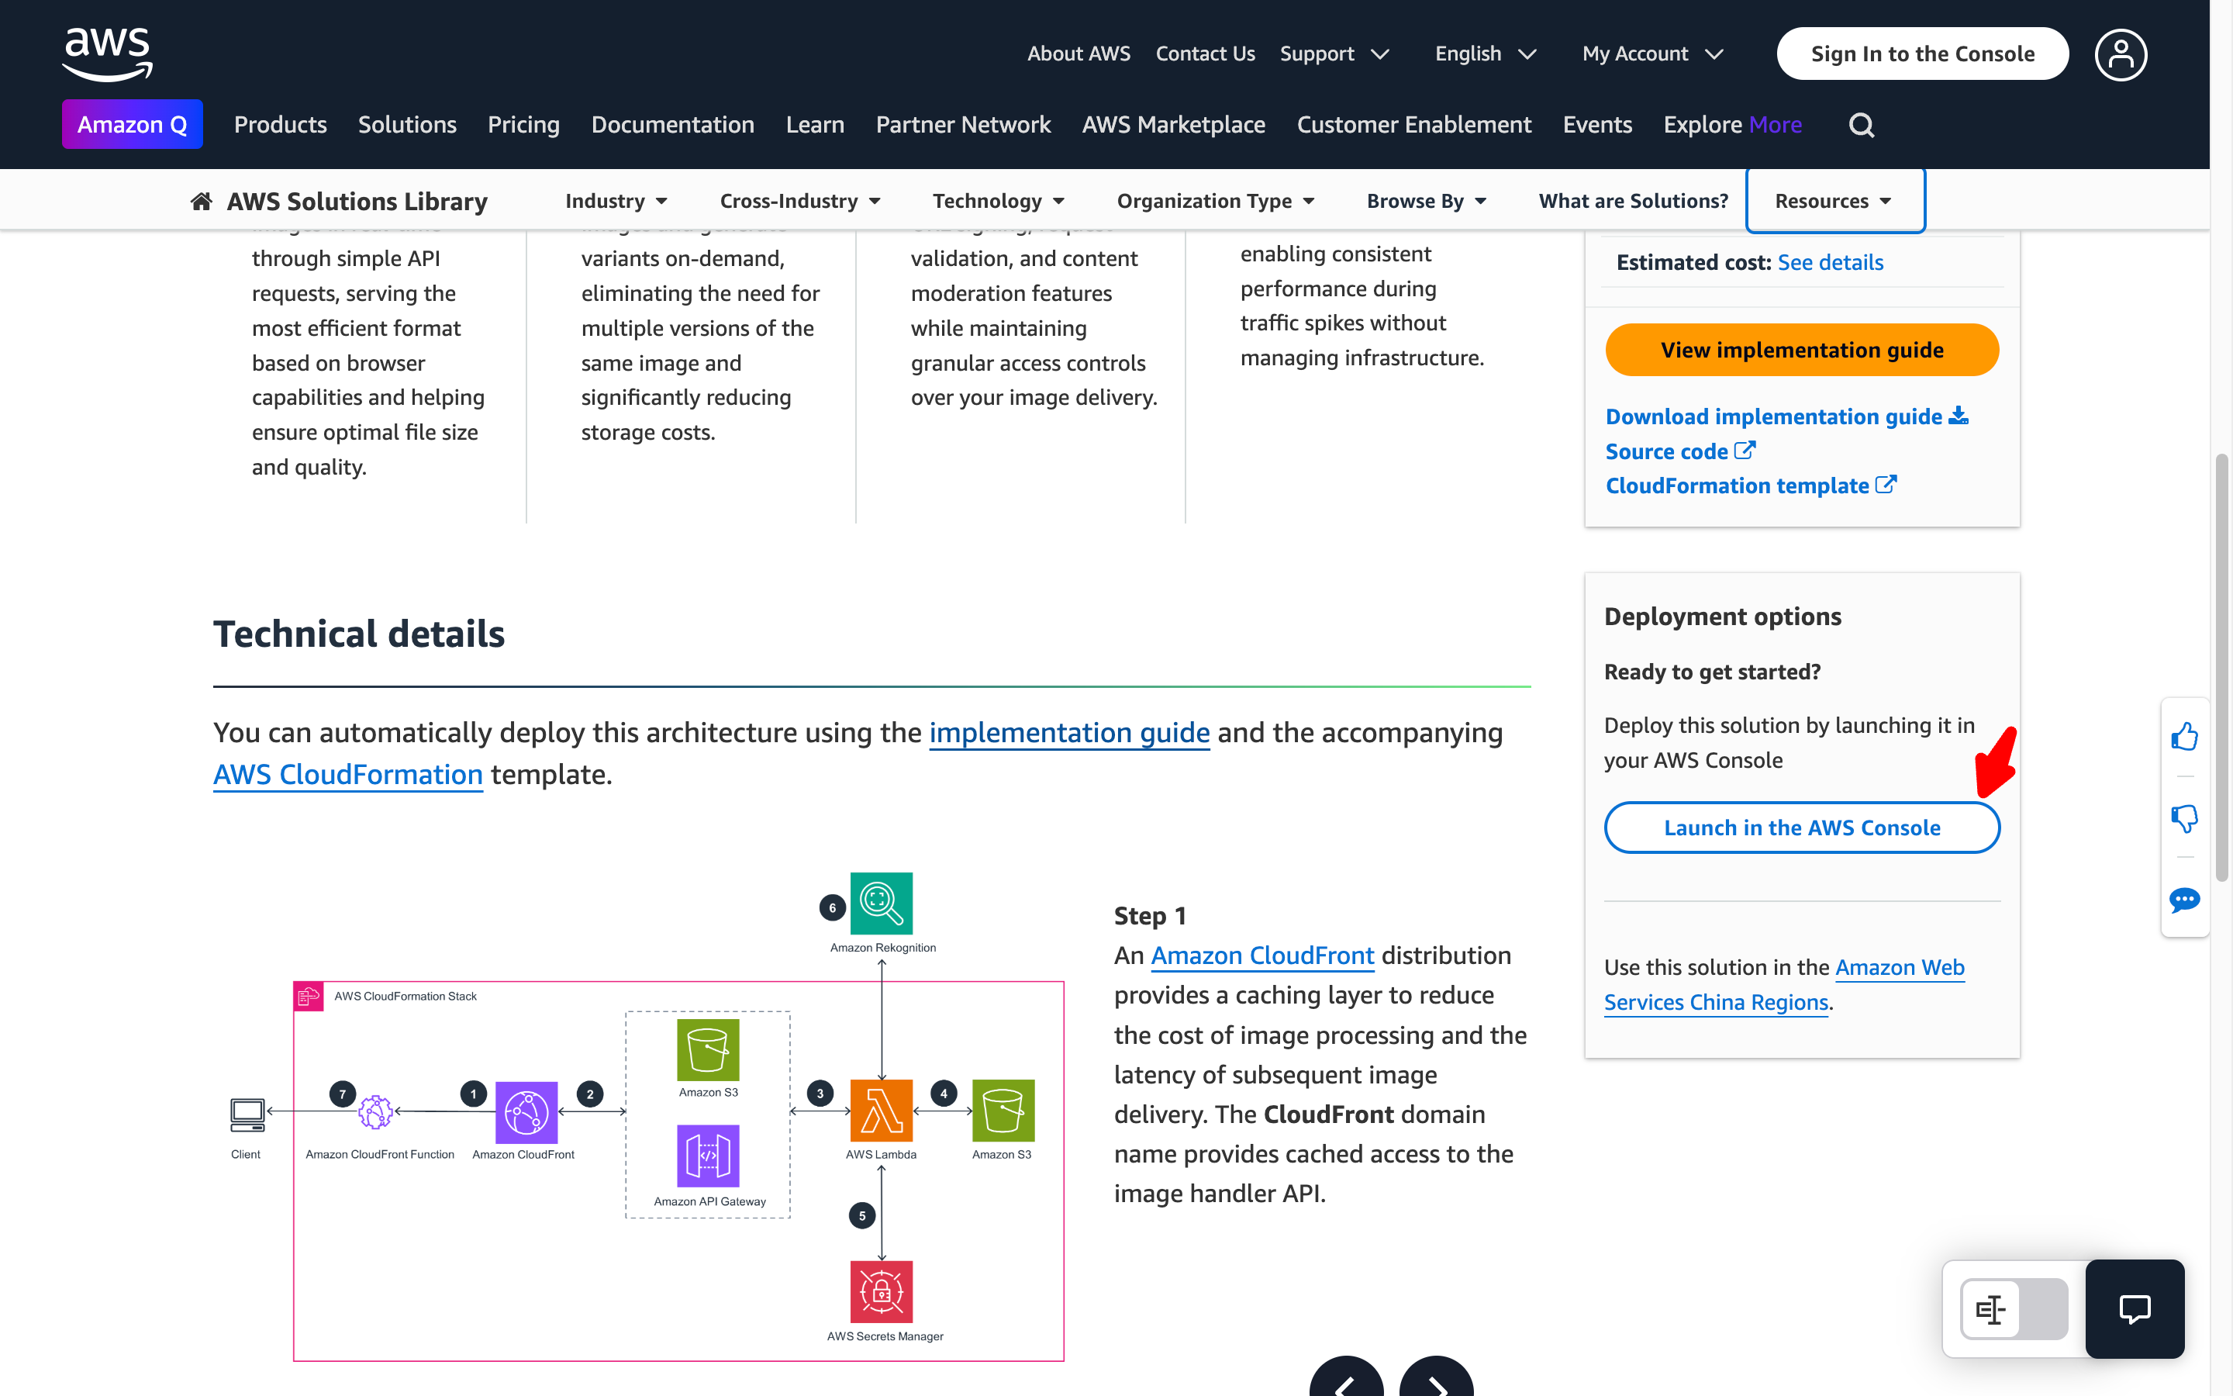Open the chat assistant icon
This screenshot has height=1396, width=2233.
point(2135,1308)
